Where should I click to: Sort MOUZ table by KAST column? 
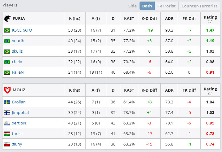coord(129,90)
